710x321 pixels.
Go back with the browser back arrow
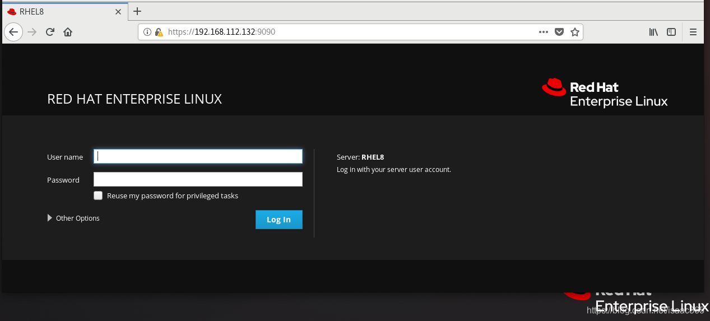click(x=13, y=32)
